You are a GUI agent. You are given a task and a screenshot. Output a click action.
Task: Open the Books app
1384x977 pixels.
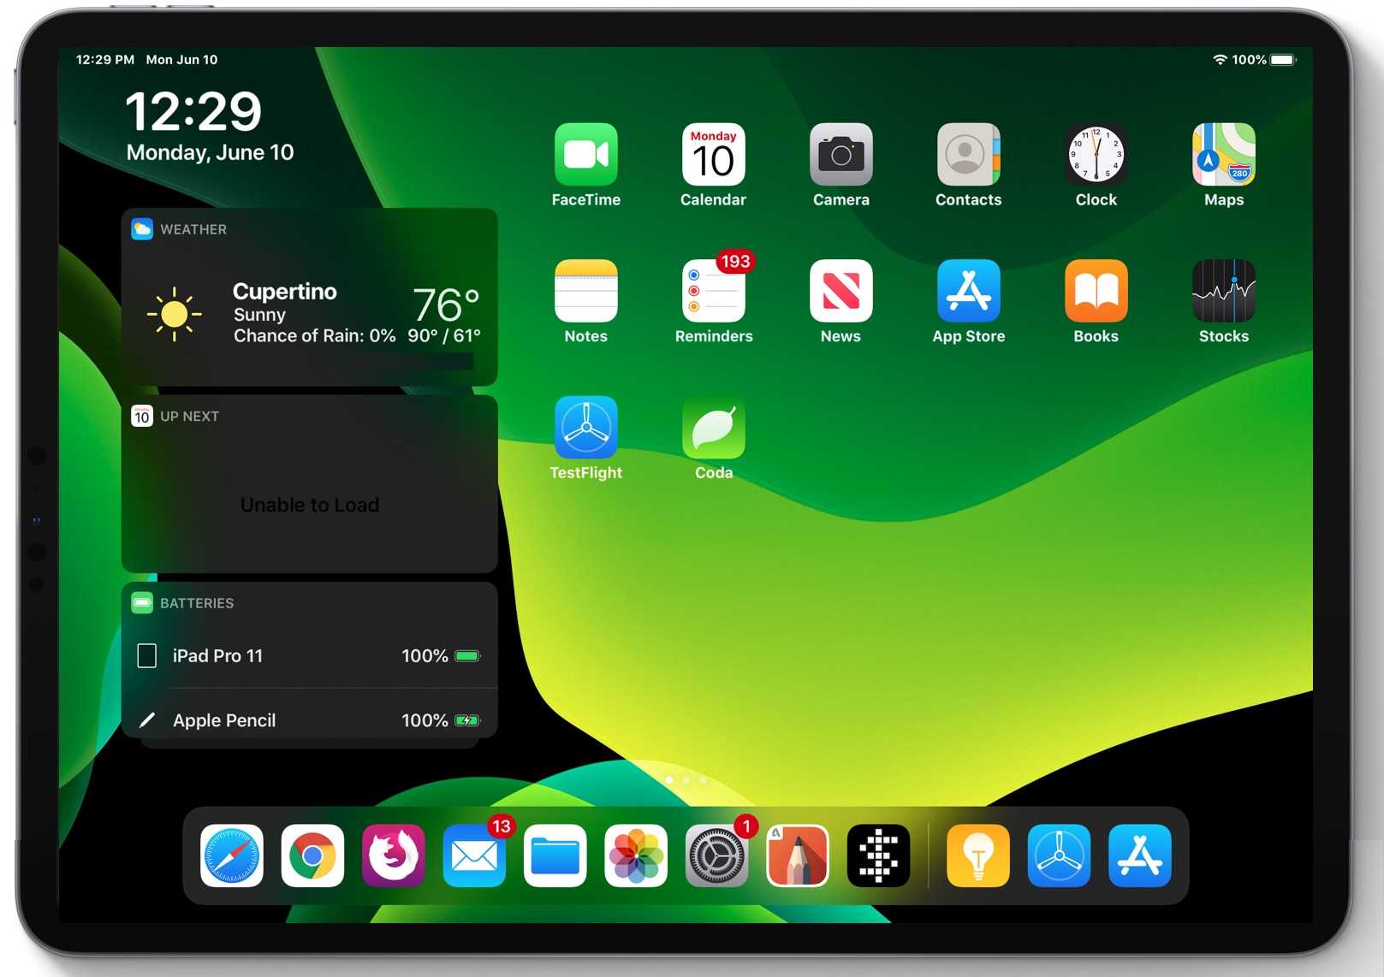[x=1096, y=291]
